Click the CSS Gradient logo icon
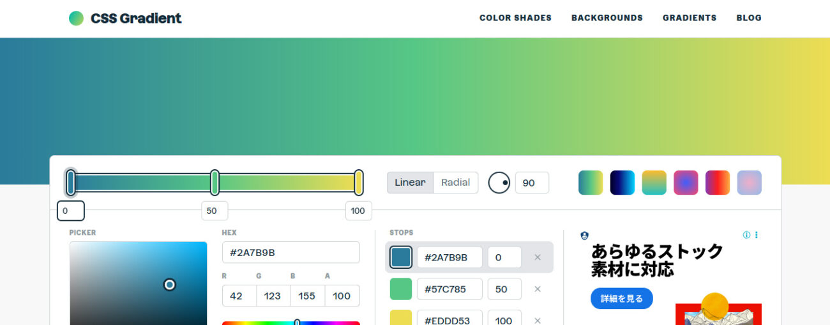This screenshot has height=325, width=830. 76,18
